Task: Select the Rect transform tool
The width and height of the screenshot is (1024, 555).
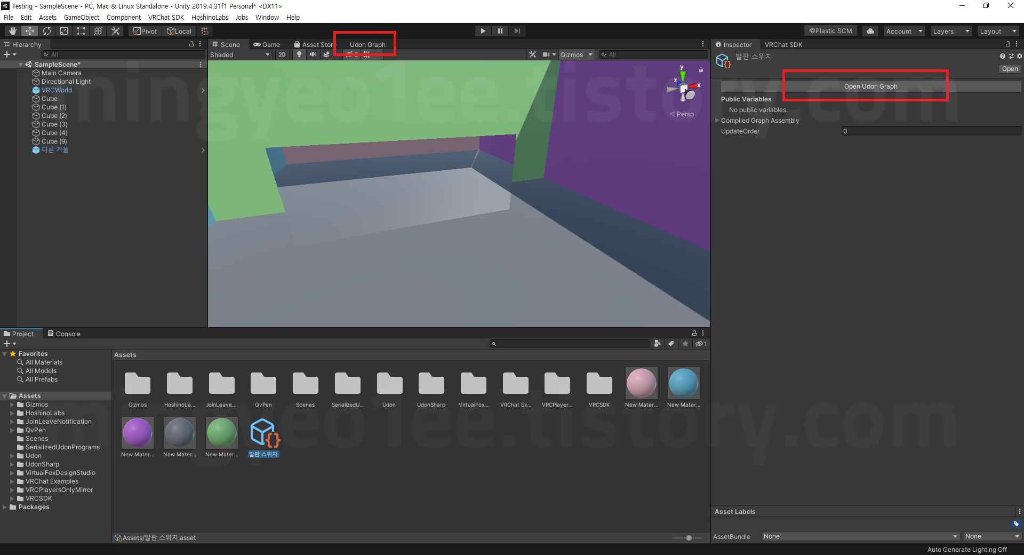Action: (81, 31)
